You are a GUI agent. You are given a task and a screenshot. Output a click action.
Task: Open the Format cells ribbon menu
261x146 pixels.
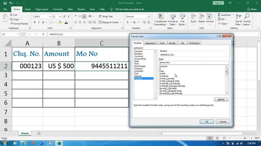[210, 20]
